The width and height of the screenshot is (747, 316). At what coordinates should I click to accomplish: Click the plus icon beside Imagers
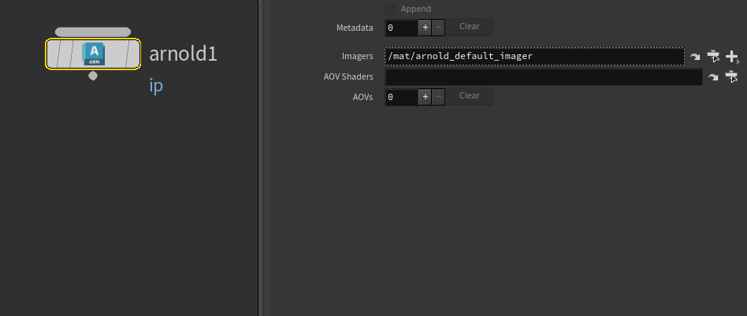click(732, 56)
